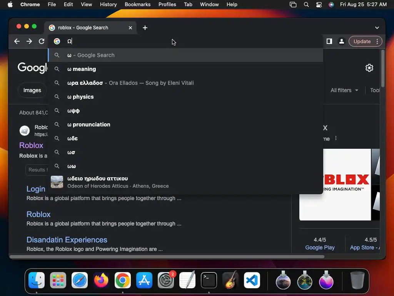Open the Disandatin Experiences link
The image size is (394, 296).
click(67, 240)
